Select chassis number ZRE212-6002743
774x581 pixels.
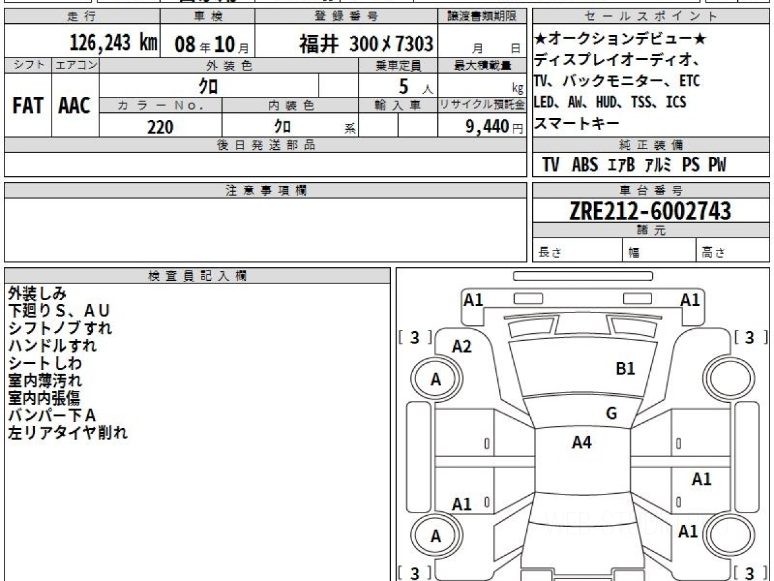tap(650, 210)
